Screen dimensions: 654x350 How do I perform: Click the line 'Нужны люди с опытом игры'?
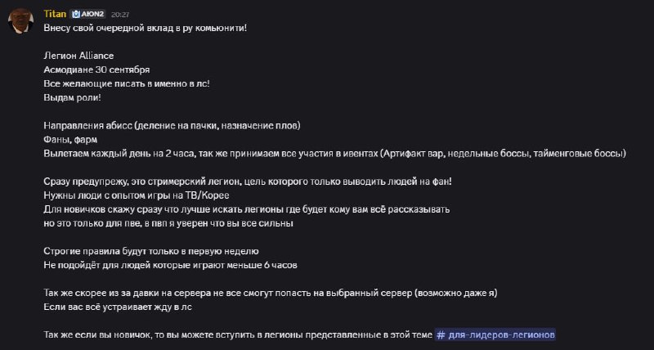[137, 195]
